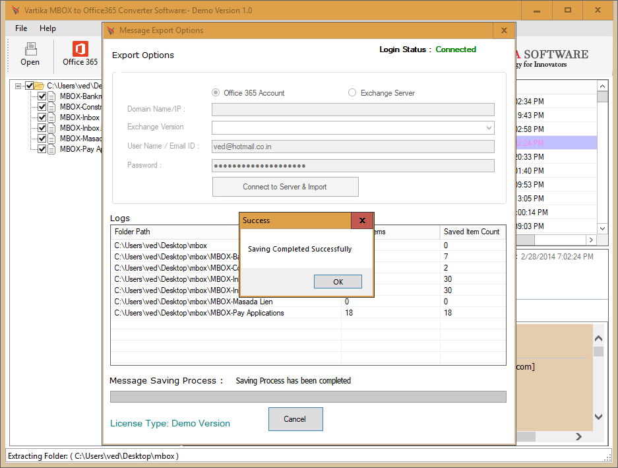
Task: Click the Cancel button
Action: [x=295, y=419]
